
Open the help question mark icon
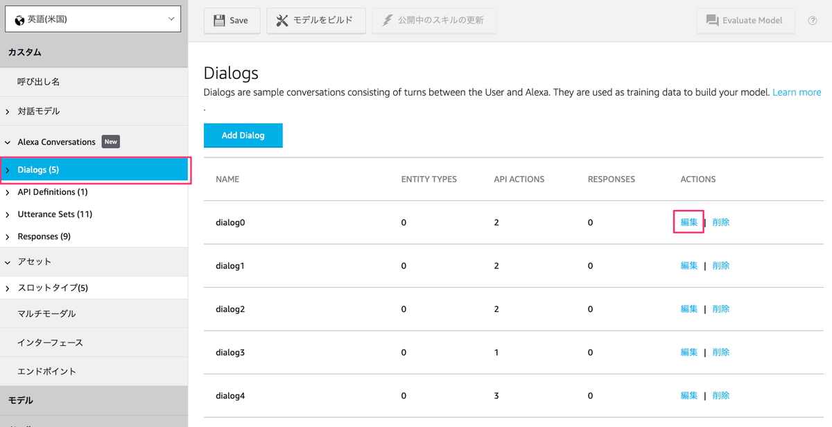(813, 20)
